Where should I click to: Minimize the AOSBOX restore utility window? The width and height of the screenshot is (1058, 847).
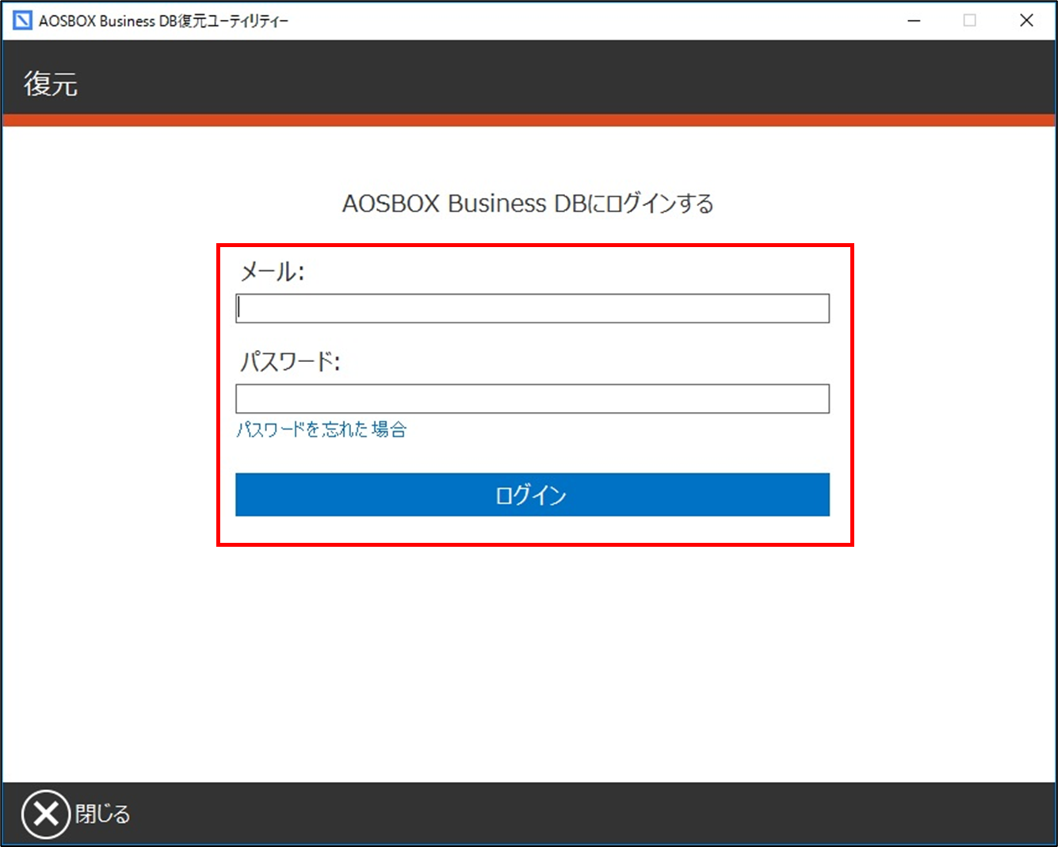[x=914, y=21]
